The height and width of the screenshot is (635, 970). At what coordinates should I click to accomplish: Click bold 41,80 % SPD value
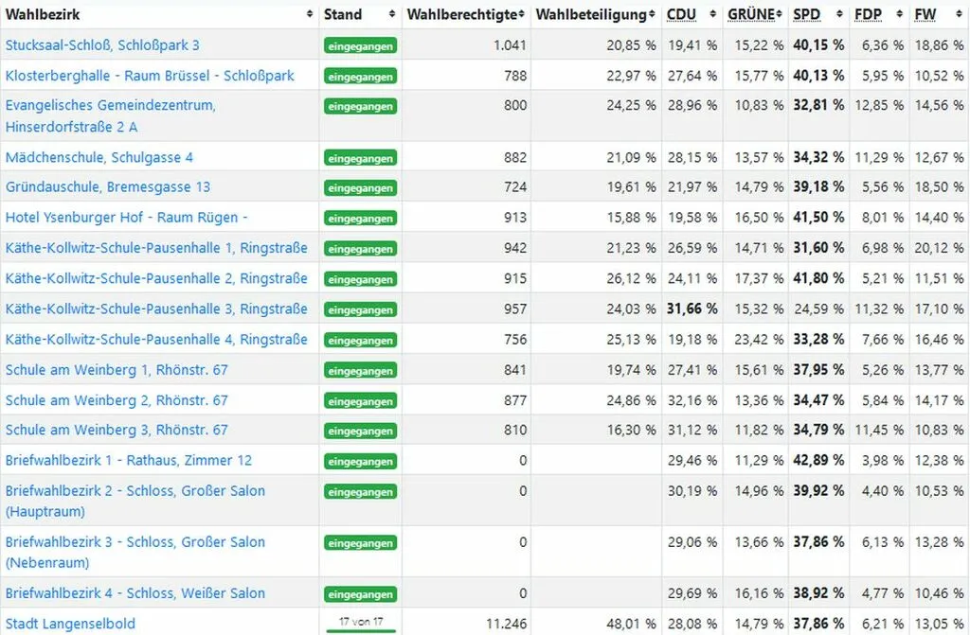coord(819,278)
